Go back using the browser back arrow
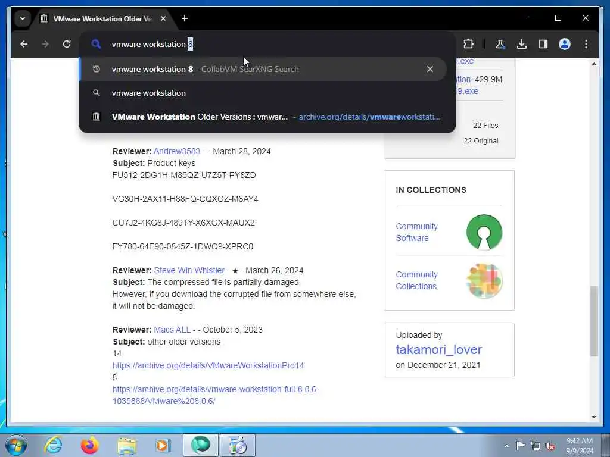Viewport: 610px width, 457px height. [24, 44]
